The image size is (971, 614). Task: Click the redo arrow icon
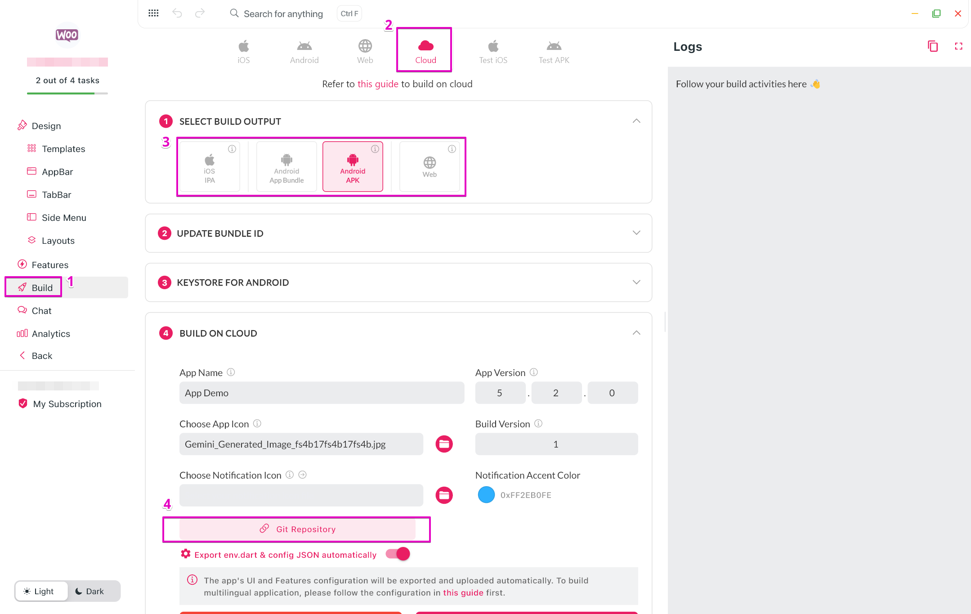200,13
